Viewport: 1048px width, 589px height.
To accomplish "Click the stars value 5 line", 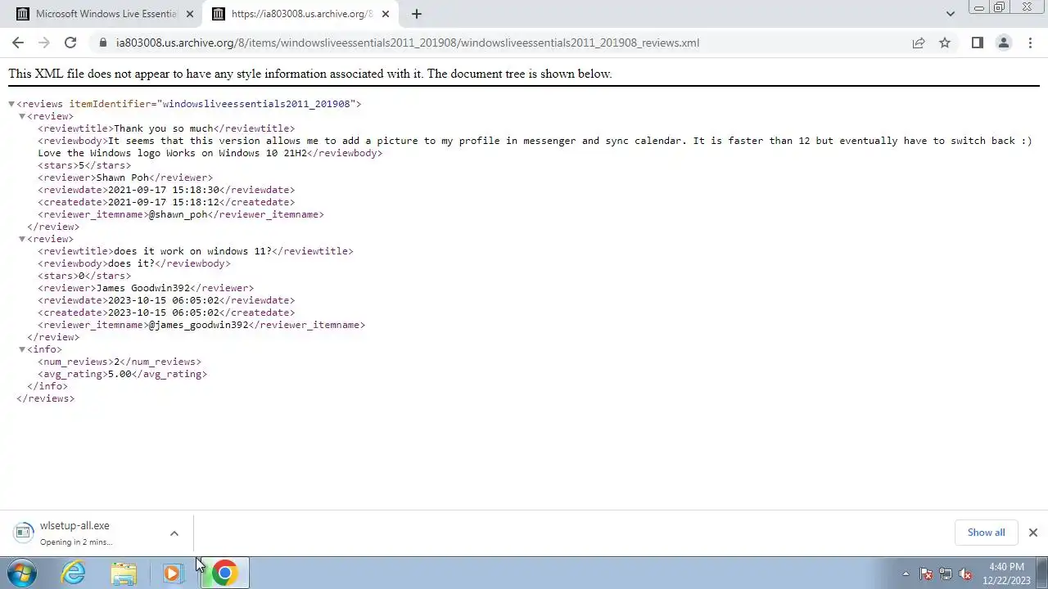I will click(84, 165).
